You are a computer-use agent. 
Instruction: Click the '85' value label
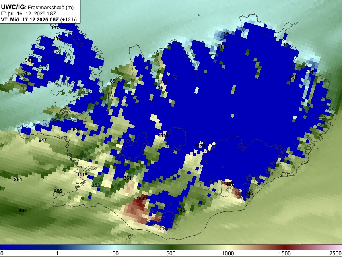[x=113, y=81]
